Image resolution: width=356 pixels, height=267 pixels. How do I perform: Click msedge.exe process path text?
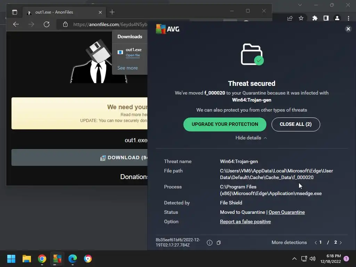coord(270,190)
